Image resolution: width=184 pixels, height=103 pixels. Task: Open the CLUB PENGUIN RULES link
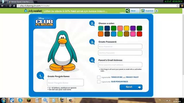(x=120, y=82)
